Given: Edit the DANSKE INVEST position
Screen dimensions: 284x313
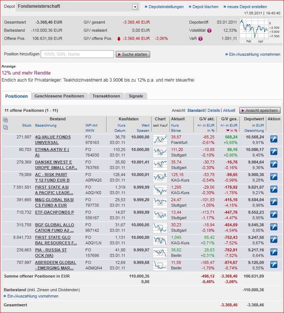Looking at the screenshot, I should [274, 164].
